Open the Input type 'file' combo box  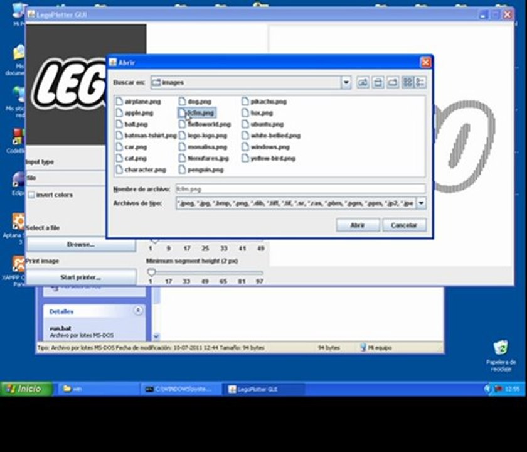click(x=65, y=178)
